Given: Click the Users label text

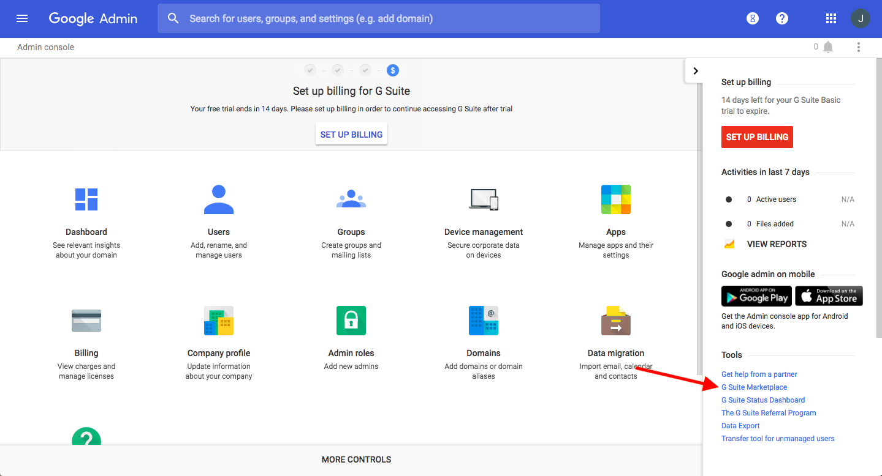Looking at the screenshot, I should point(219,232).
